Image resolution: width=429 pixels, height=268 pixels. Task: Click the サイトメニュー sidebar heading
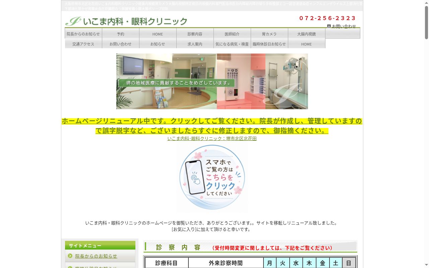(x=100, y=246)
